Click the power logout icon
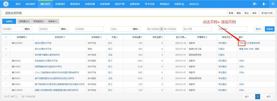This screenshot has height=101, width=277. (x=273, y=4)
